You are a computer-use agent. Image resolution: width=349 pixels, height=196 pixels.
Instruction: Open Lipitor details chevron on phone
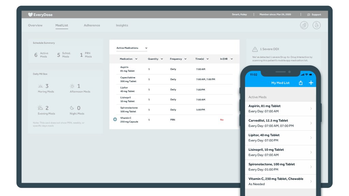311,138
